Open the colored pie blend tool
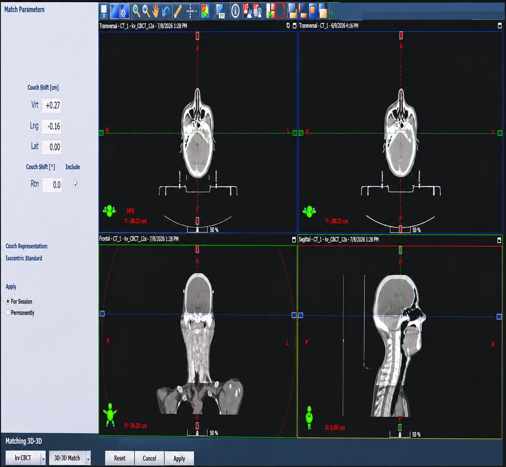This screenshot has width=506, height=467. pos(205,11)
